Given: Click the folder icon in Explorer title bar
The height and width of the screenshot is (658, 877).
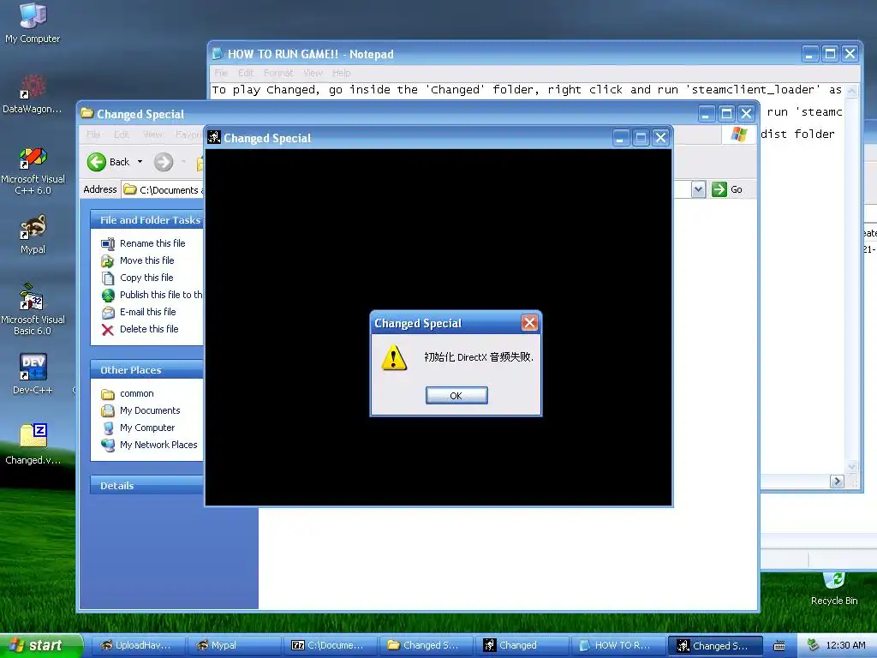Looking at the screenshot, I should (x=87, y=113).
